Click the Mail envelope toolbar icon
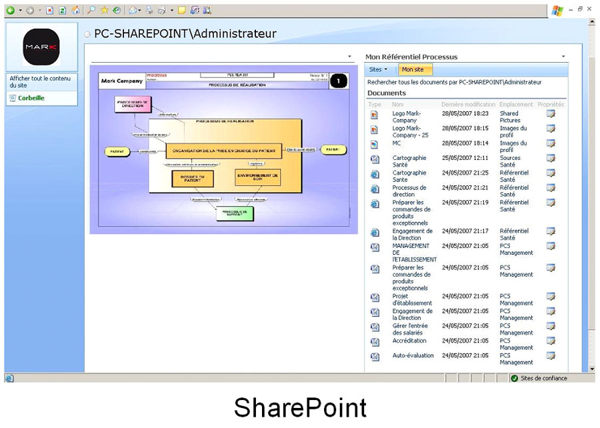Screen dimensions: 600x428 coord(133,10)
